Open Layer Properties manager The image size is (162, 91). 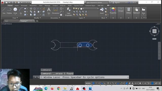click(69, 12)
